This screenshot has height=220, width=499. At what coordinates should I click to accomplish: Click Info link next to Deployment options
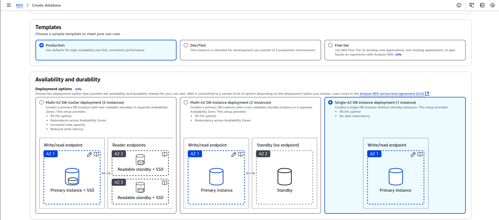[x=78, y=89]
